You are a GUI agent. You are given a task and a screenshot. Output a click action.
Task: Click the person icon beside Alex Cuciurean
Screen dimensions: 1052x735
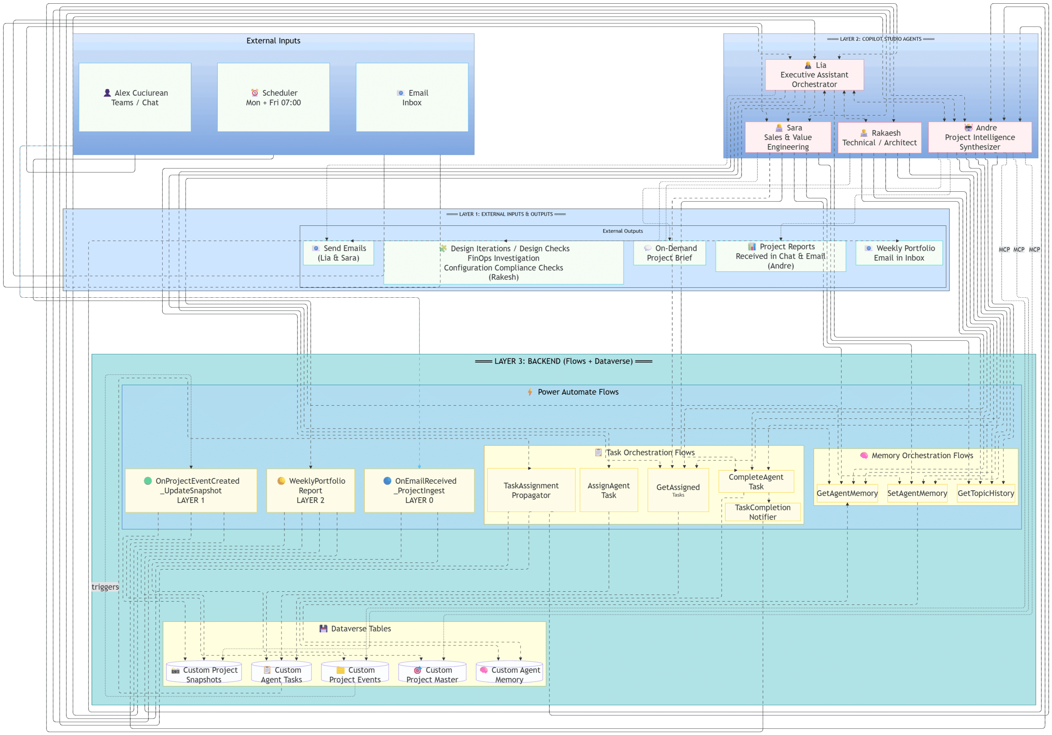tap(107, 93)
